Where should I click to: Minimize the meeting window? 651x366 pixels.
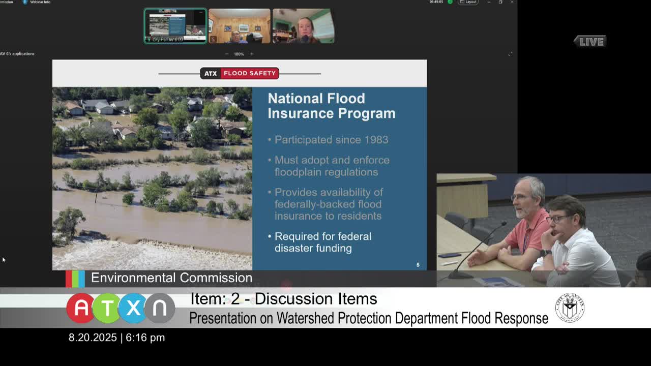[x=489, y=2]
